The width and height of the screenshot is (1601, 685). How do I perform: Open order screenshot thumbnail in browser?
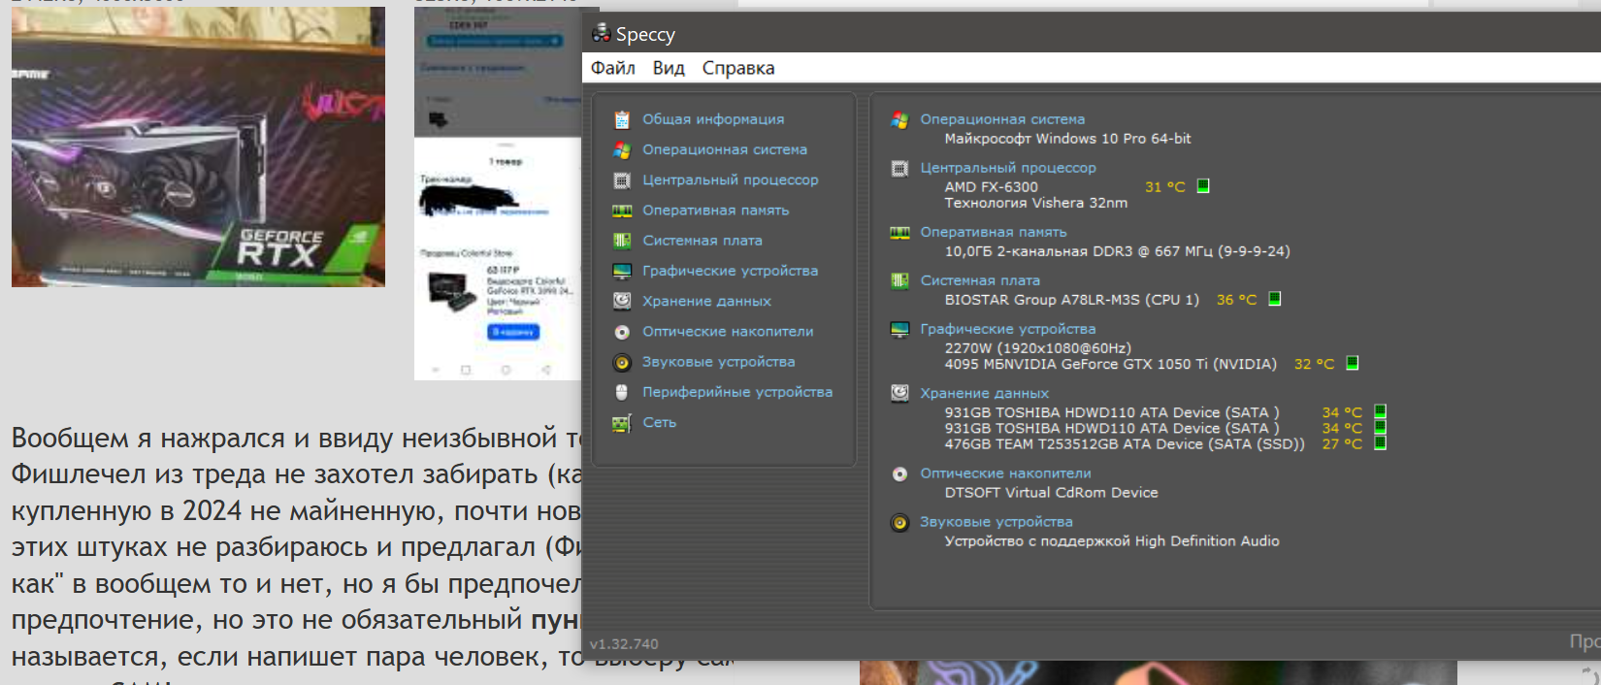[x=497, y=194]
